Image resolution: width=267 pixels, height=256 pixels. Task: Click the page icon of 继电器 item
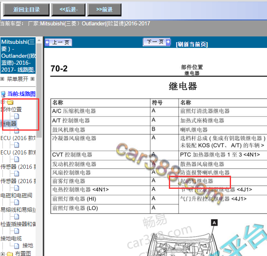pos(16,116)
